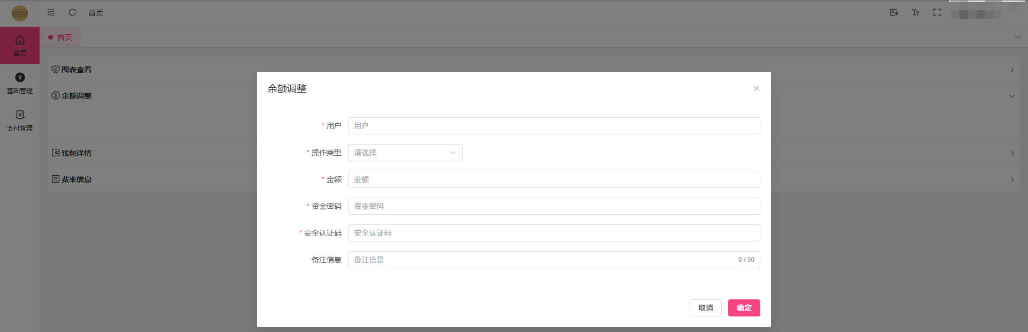Image resolution: width=1028 pixels, height=332 pixels.
Task: Close the 余额调整 dialog with X
Action: 756,88
